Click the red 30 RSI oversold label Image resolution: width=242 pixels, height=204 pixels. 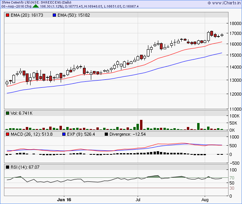pos(232,188)
